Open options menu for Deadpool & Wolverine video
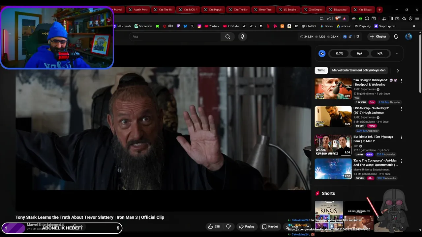Viewport: 422px width, 237px height. pyautogui.click(x=401, y=81)
